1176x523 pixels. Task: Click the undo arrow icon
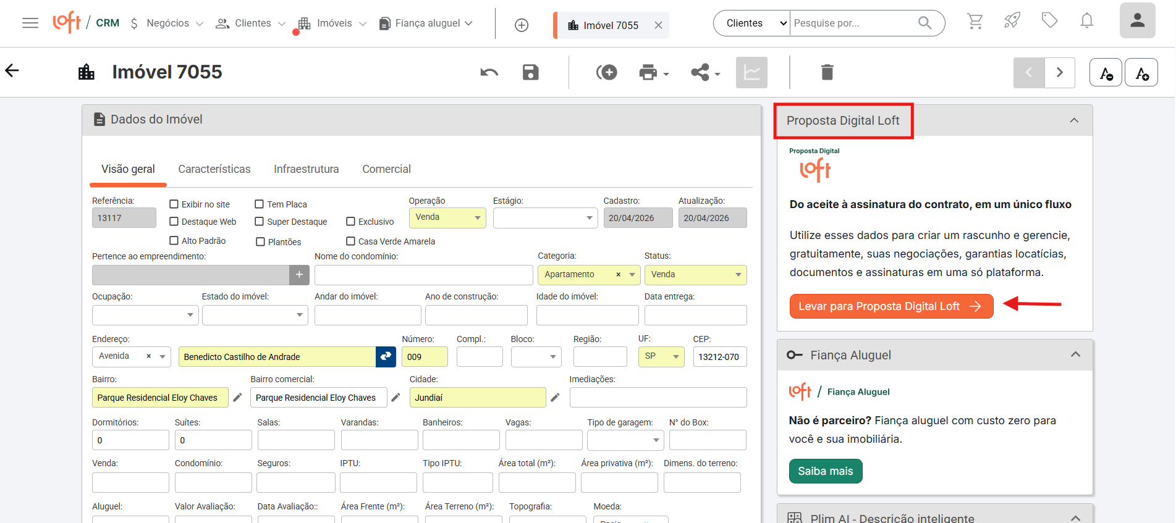[x=489, y=72]
